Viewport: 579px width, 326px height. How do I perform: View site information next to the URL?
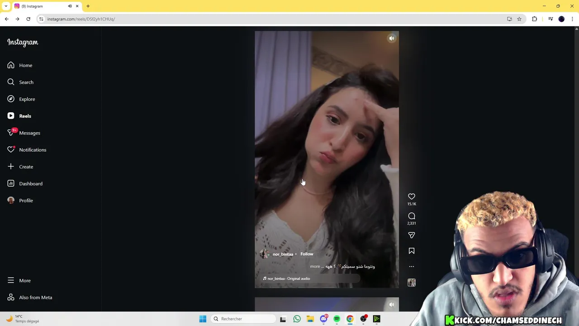pyautogui.click(x=41, y=19)
